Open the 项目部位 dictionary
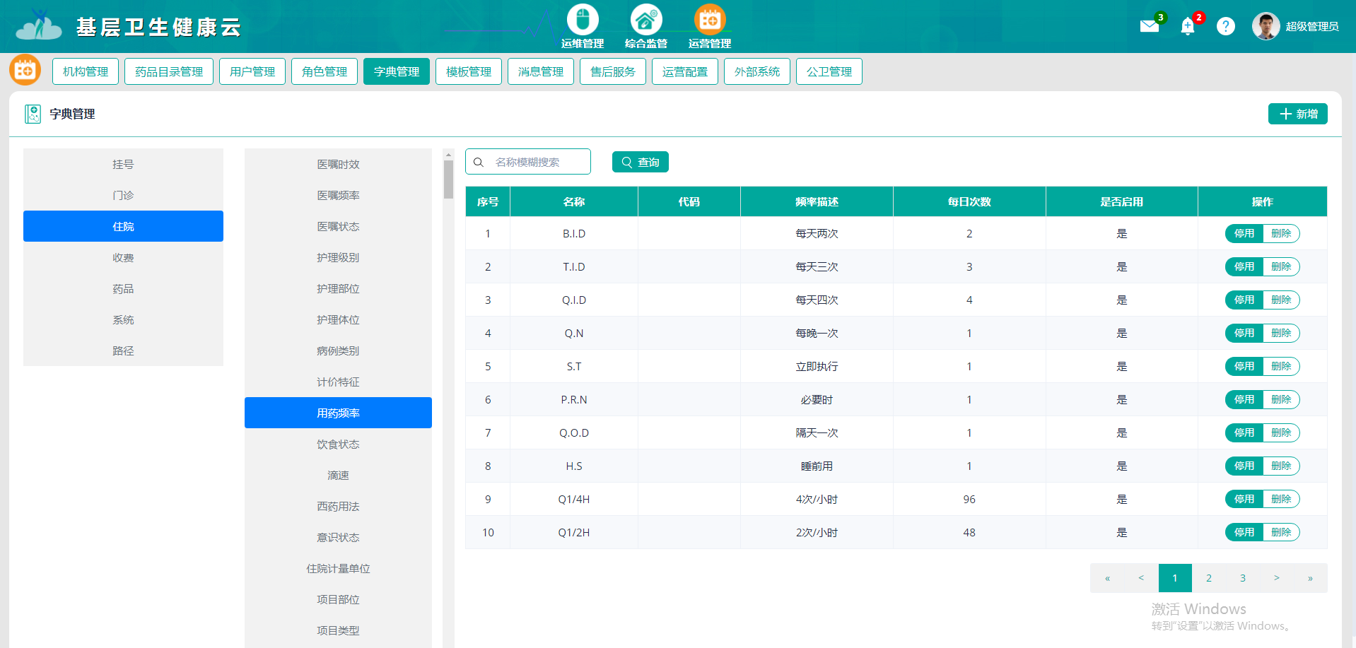Image resolution: width=1356 pixels, height=648 pixels. [x=338, y=599]
